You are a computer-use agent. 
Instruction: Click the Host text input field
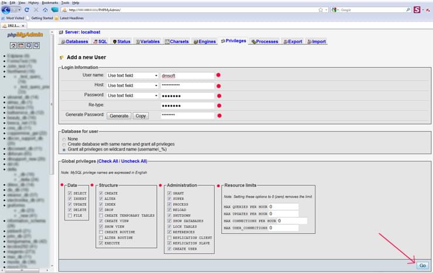(x=187, y=85)
